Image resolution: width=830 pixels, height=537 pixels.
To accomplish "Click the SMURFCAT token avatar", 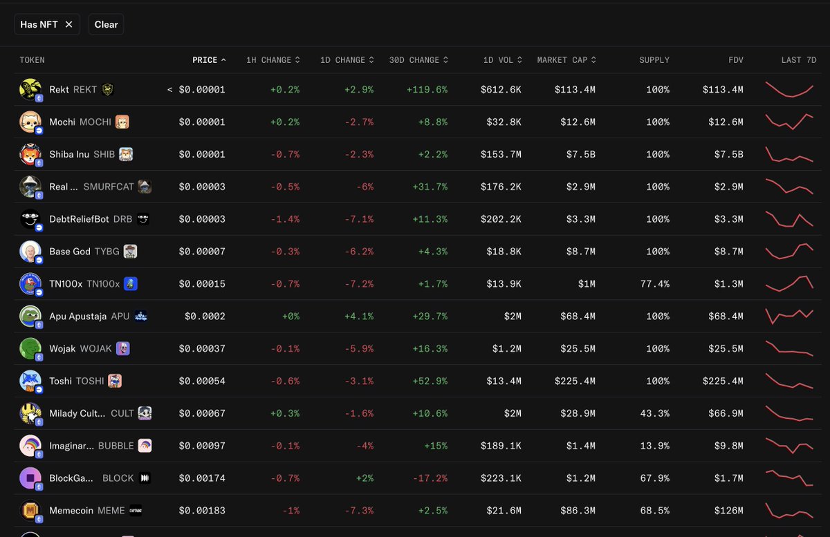I will point(30,187).
